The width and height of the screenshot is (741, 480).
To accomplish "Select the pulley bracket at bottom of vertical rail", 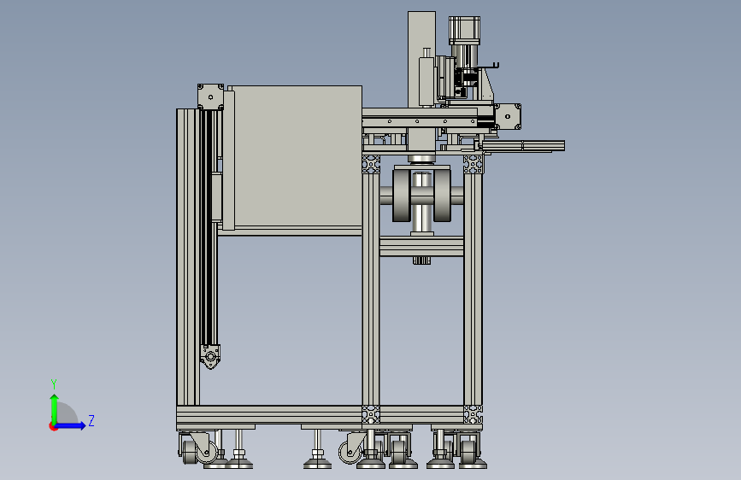I will pyautogui.click(x=210, y=357).
